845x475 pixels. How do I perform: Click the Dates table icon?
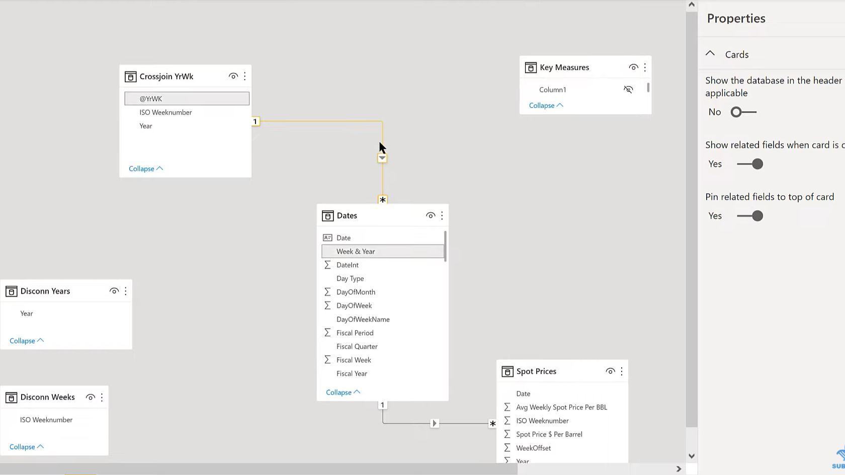[328, 216]
